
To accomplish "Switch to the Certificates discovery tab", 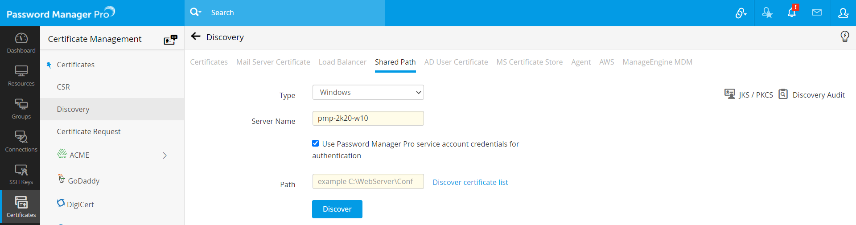I will point(209,62).
